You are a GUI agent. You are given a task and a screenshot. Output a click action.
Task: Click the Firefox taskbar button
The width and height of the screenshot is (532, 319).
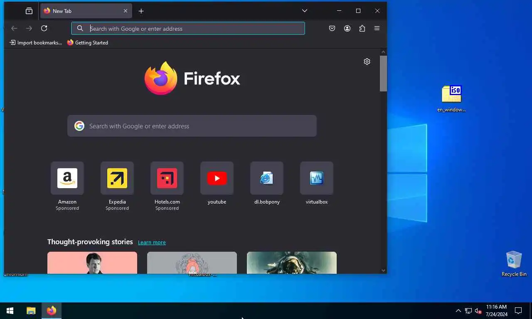point(52,311)
